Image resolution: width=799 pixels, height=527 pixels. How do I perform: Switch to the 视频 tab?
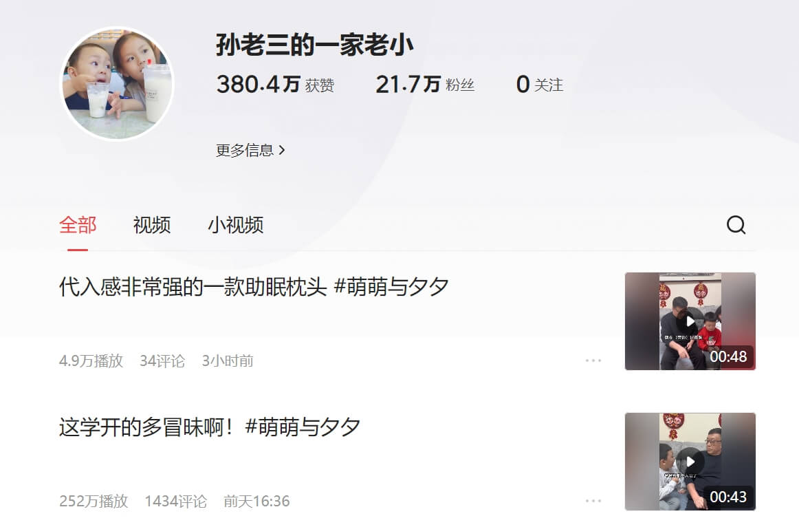(152, 225)
